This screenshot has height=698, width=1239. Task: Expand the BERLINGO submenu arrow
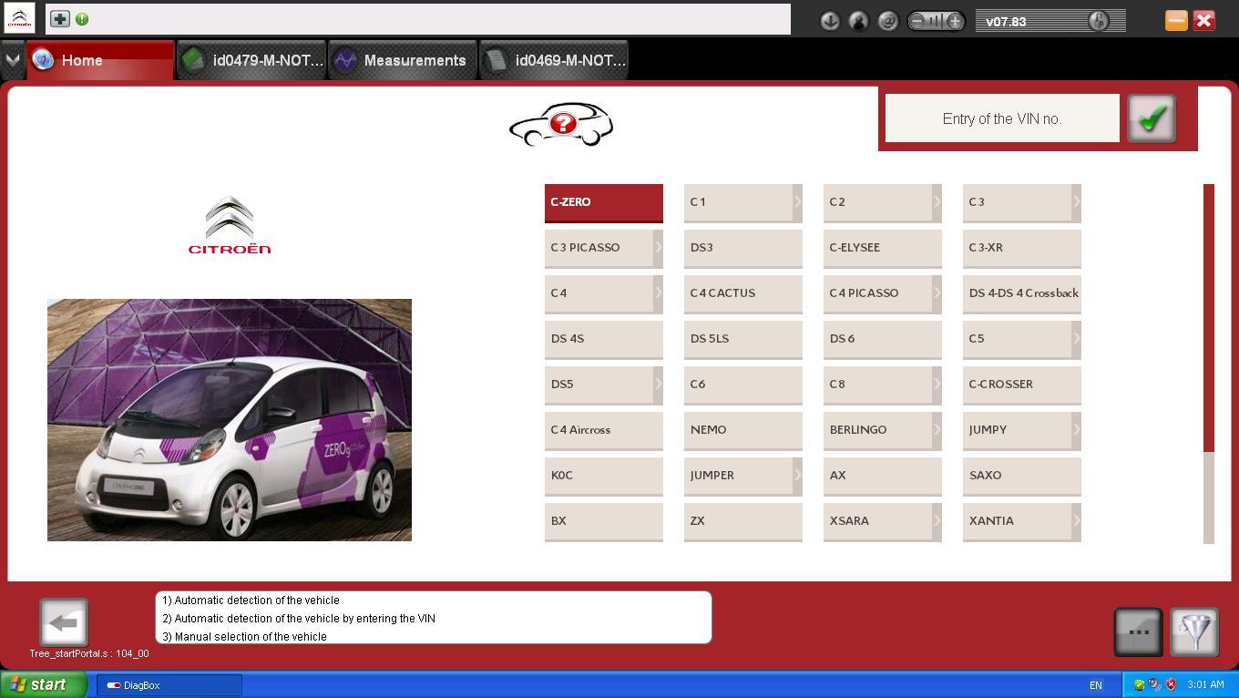pos(937,430)
